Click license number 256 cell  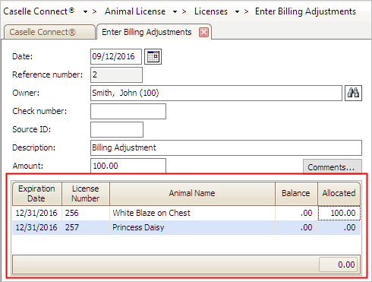(86, 213)
